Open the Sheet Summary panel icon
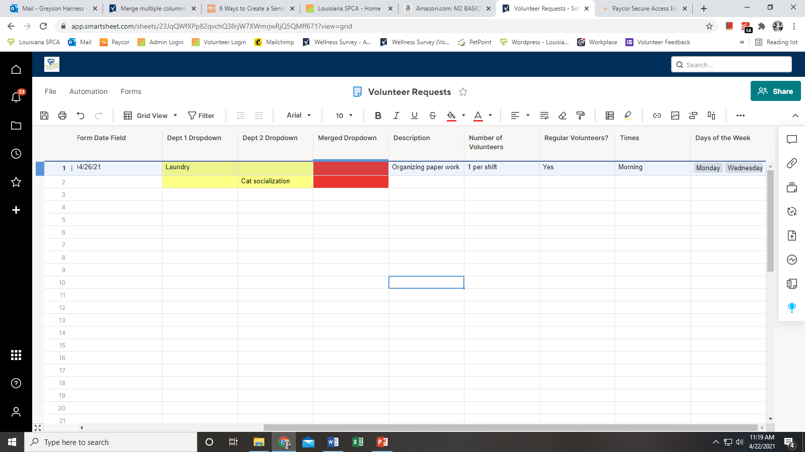Screen dimensions: 805x452 point(792,284)
